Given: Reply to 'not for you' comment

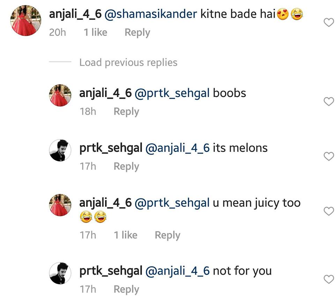Looking at the screenshot, I should click(x=126, y=290).
